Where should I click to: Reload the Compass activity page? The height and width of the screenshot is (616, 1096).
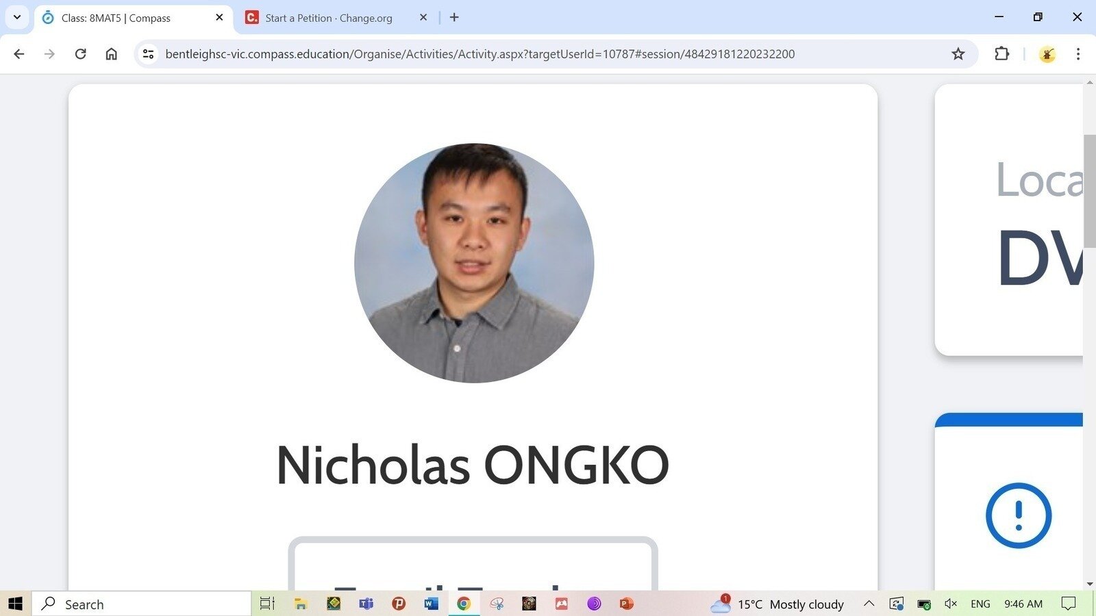click(x=80, y=54)
